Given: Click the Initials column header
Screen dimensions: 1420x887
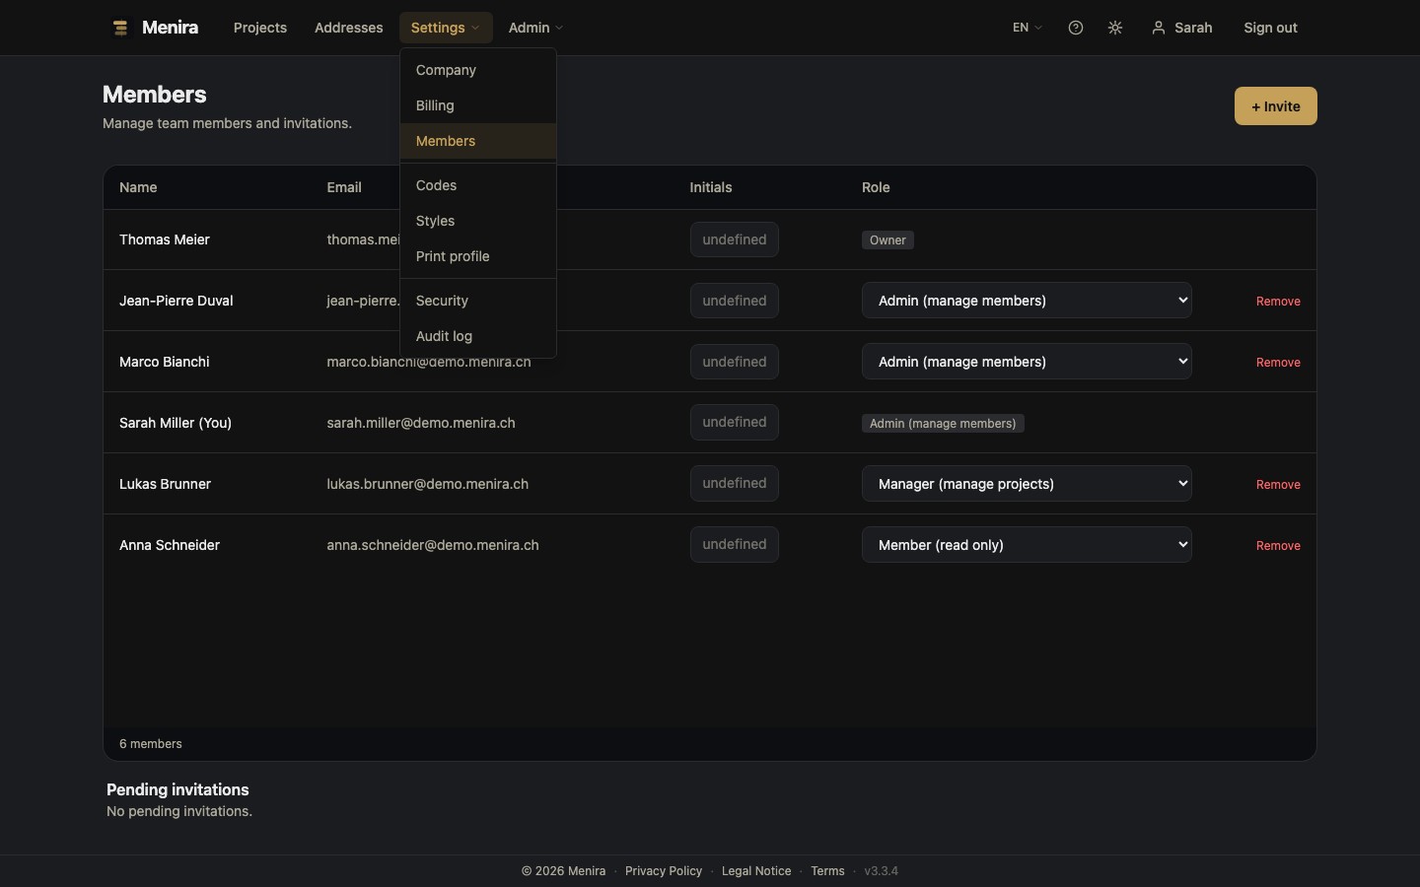Looking at the screenshot, I should coord(711,187).
